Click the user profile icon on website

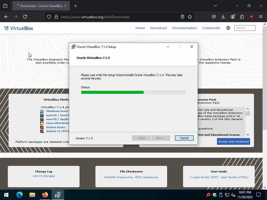[x=228, y=28]
